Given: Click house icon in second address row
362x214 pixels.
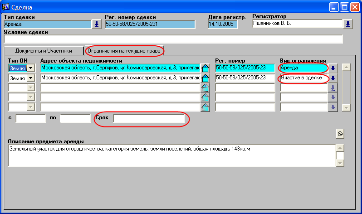Looking at the screenshot, I should 205,78.
